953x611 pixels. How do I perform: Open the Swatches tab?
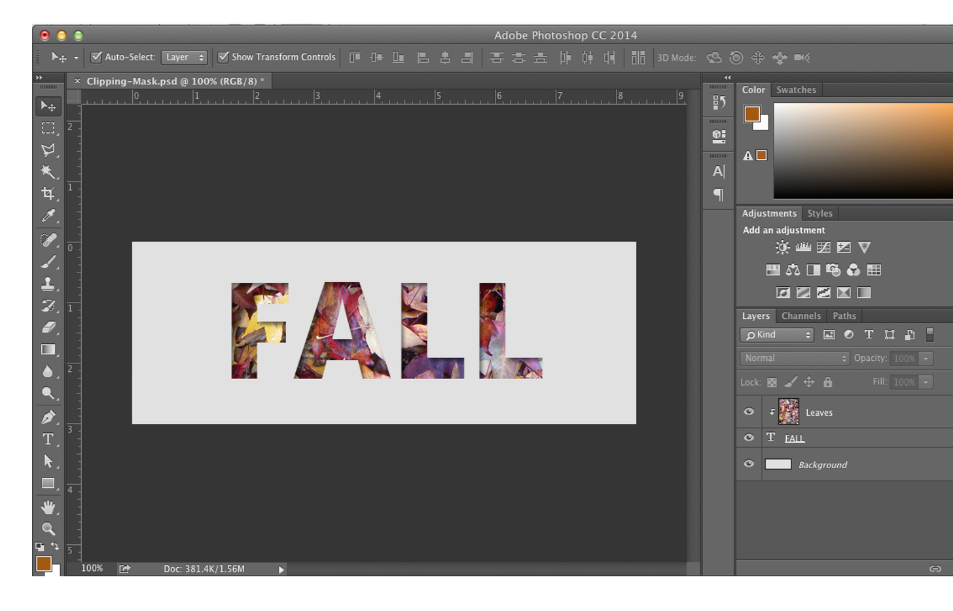(x=796, y=90)
